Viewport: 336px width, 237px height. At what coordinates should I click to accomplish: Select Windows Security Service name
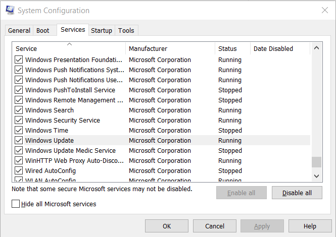pyautogui.click(x=63, y=120)
